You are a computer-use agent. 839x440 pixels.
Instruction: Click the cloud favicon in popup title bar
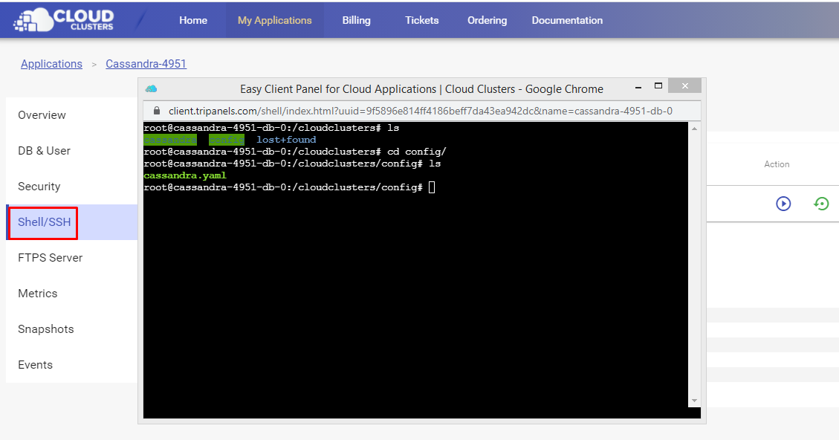(x=152, y=89)
